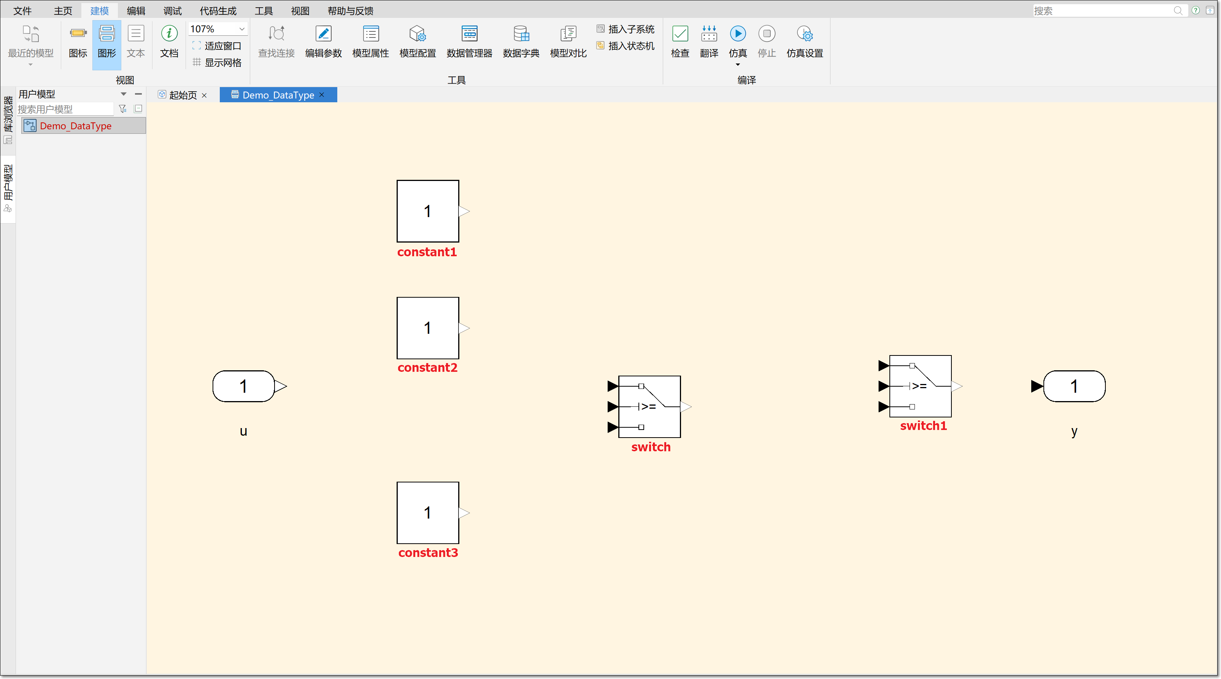Toggle 显示网格 show grid

[217, 62]
